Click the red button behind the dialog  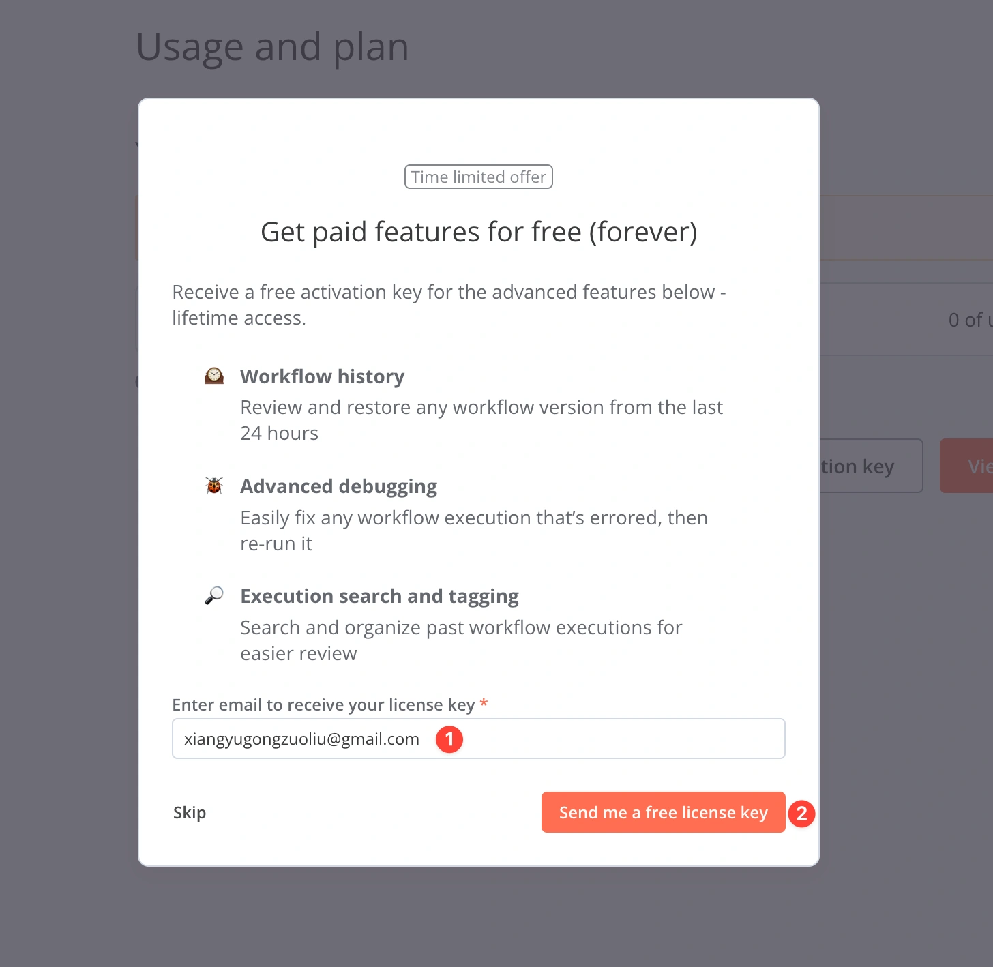click(x=967, y=466)
